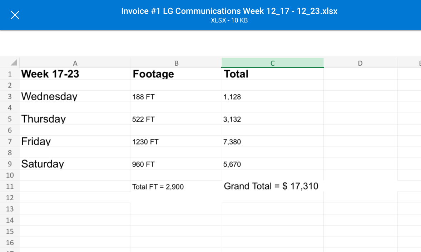This screenshot has width=421, height=252.
Task: Select the 'Wednesday' cell
Action: pyautogui.click(x=75, y=96)
